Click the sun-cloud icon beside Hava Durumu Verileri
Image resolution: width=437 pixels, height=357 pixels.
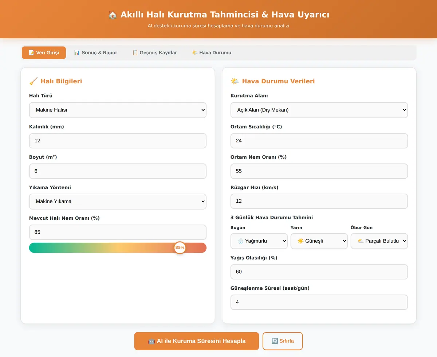(x=235, y=81)
